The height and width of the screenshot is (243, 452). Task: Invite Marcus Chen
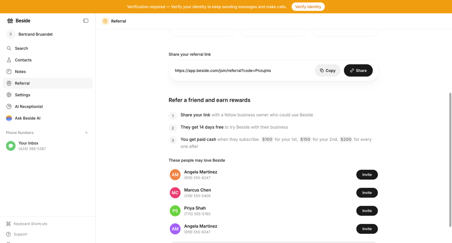point(367,193)
